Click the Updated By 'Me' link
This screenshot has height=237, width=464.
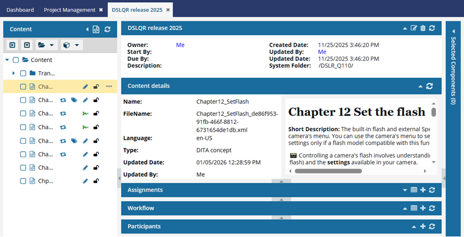(x=322, y=52)
